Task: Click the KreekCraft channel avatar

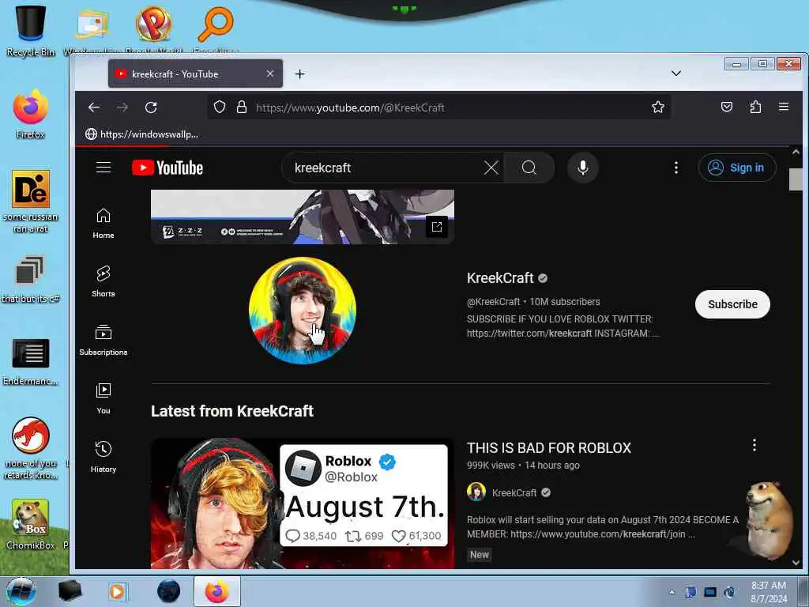Action: click(x=303, y=310)
